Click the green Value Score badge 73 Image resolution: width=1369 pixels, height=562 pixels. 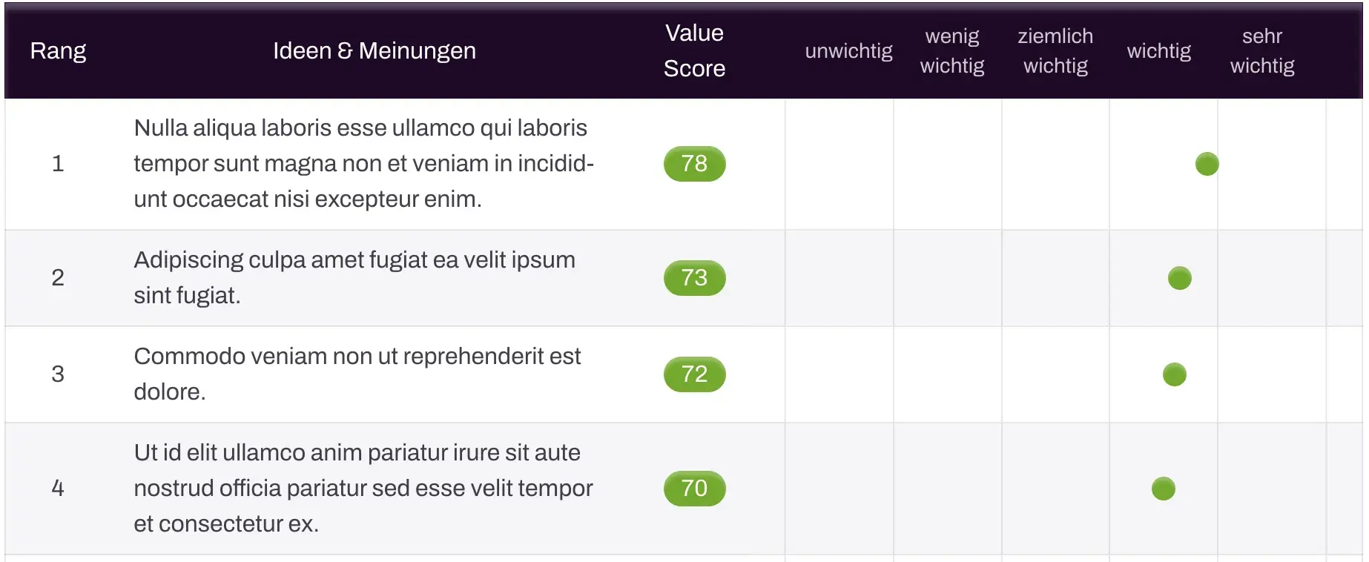pos(694,278)
